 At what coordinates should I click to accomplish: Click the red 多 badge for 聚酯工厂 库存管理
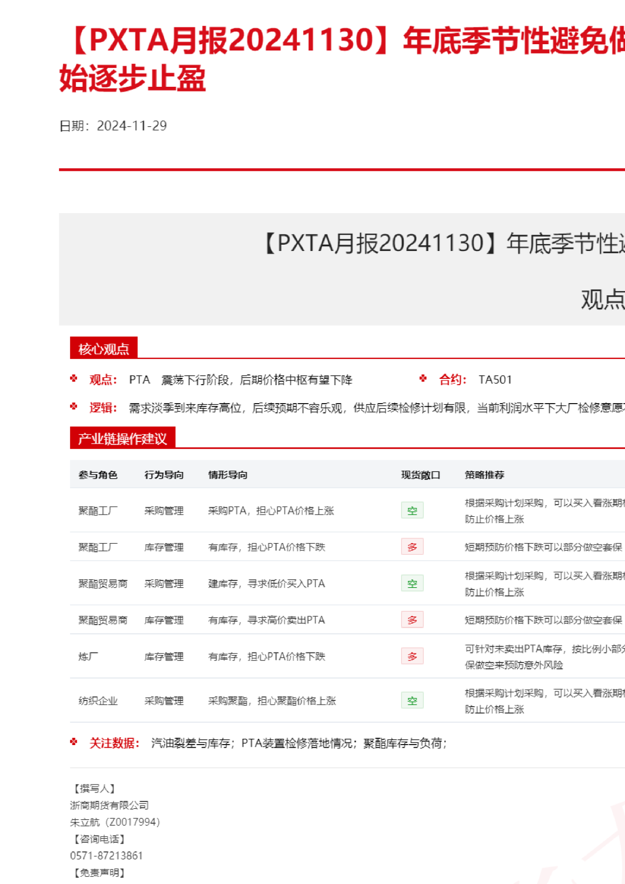tap(412, 547)
